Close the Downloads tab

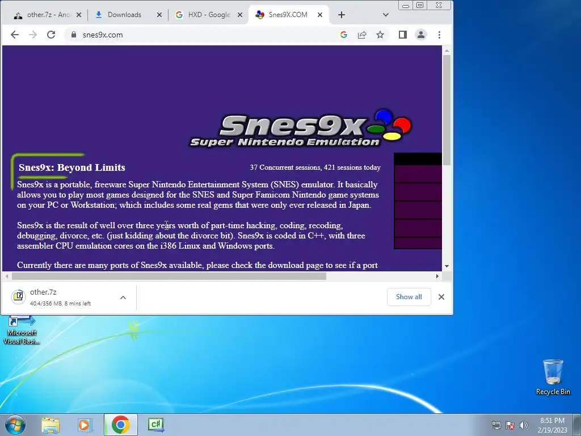pos(159,15)
